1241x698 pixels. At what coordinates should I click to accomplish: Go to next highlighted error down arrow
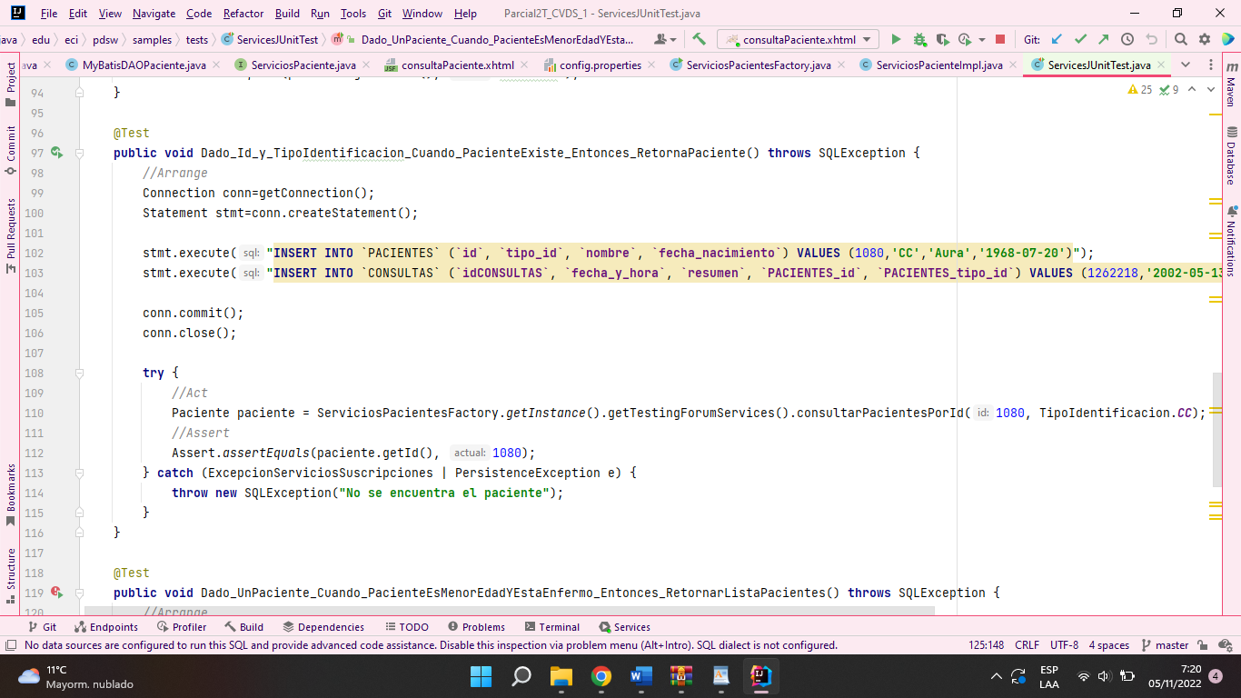tap(1212, 90)
